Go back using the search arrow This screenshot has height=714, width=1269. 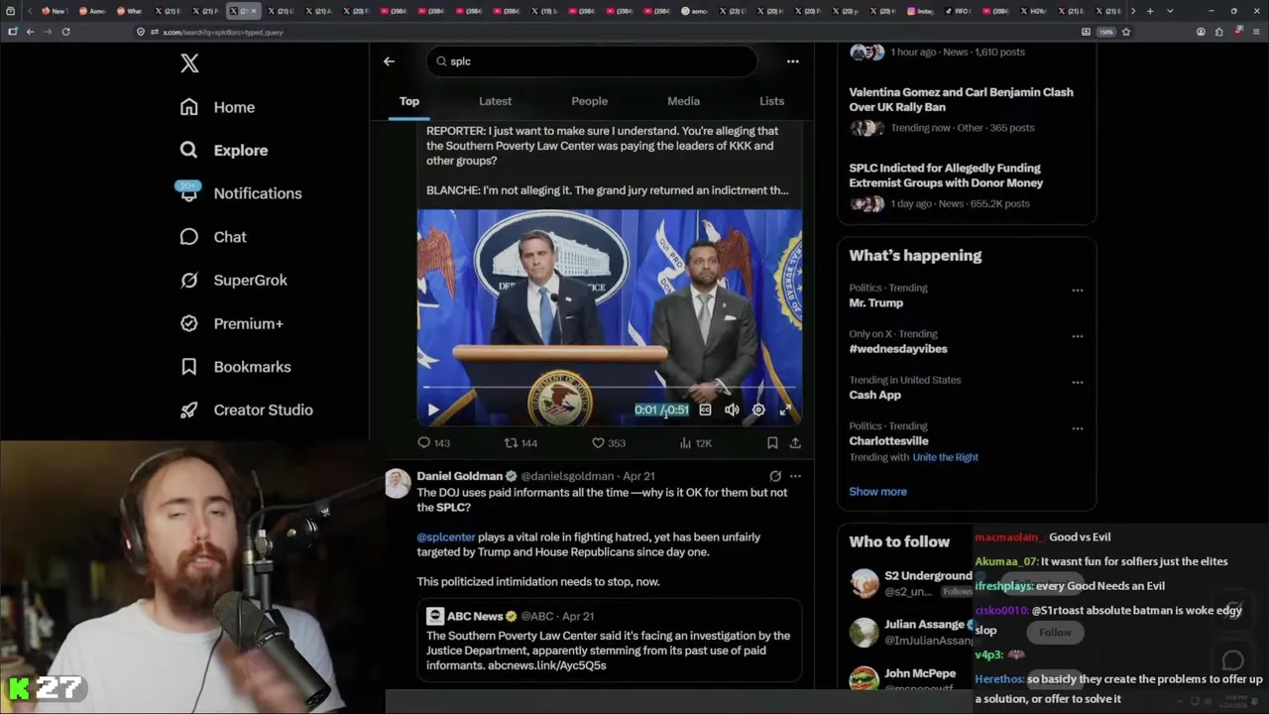389,61
